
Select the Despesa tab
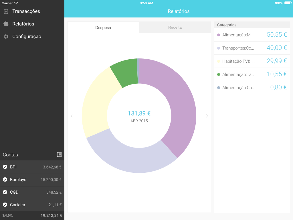(103, 28)
